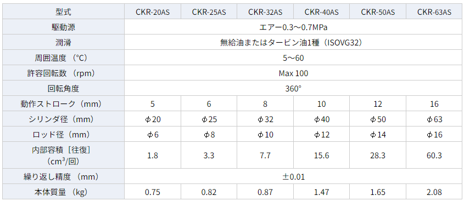Select the CKR-20AS column header
Screen dimensions: 464x201
click(153, 12)
